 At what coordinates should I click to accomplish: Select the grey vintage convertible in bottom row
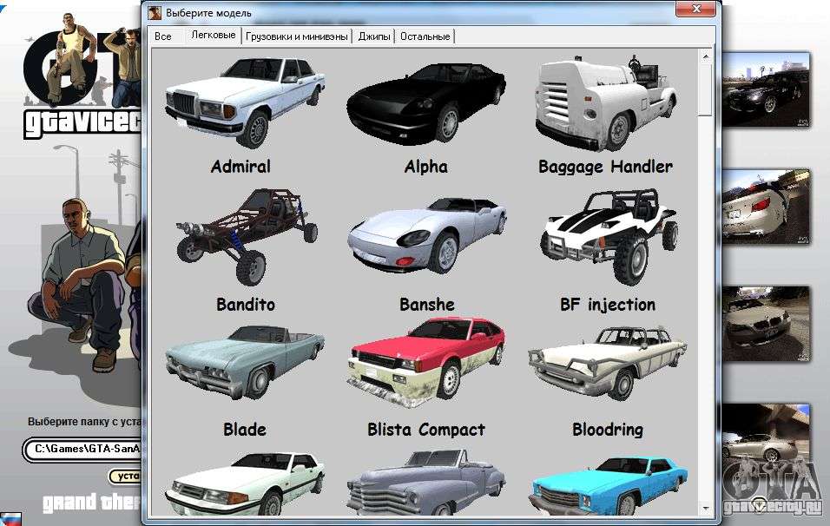[426, 482]
